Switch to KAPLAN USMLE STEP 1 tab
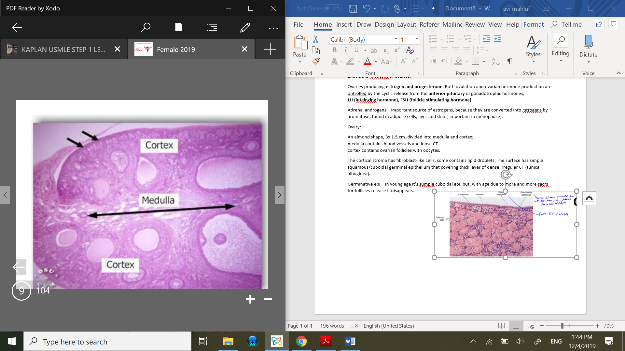 tap(63, 49)
